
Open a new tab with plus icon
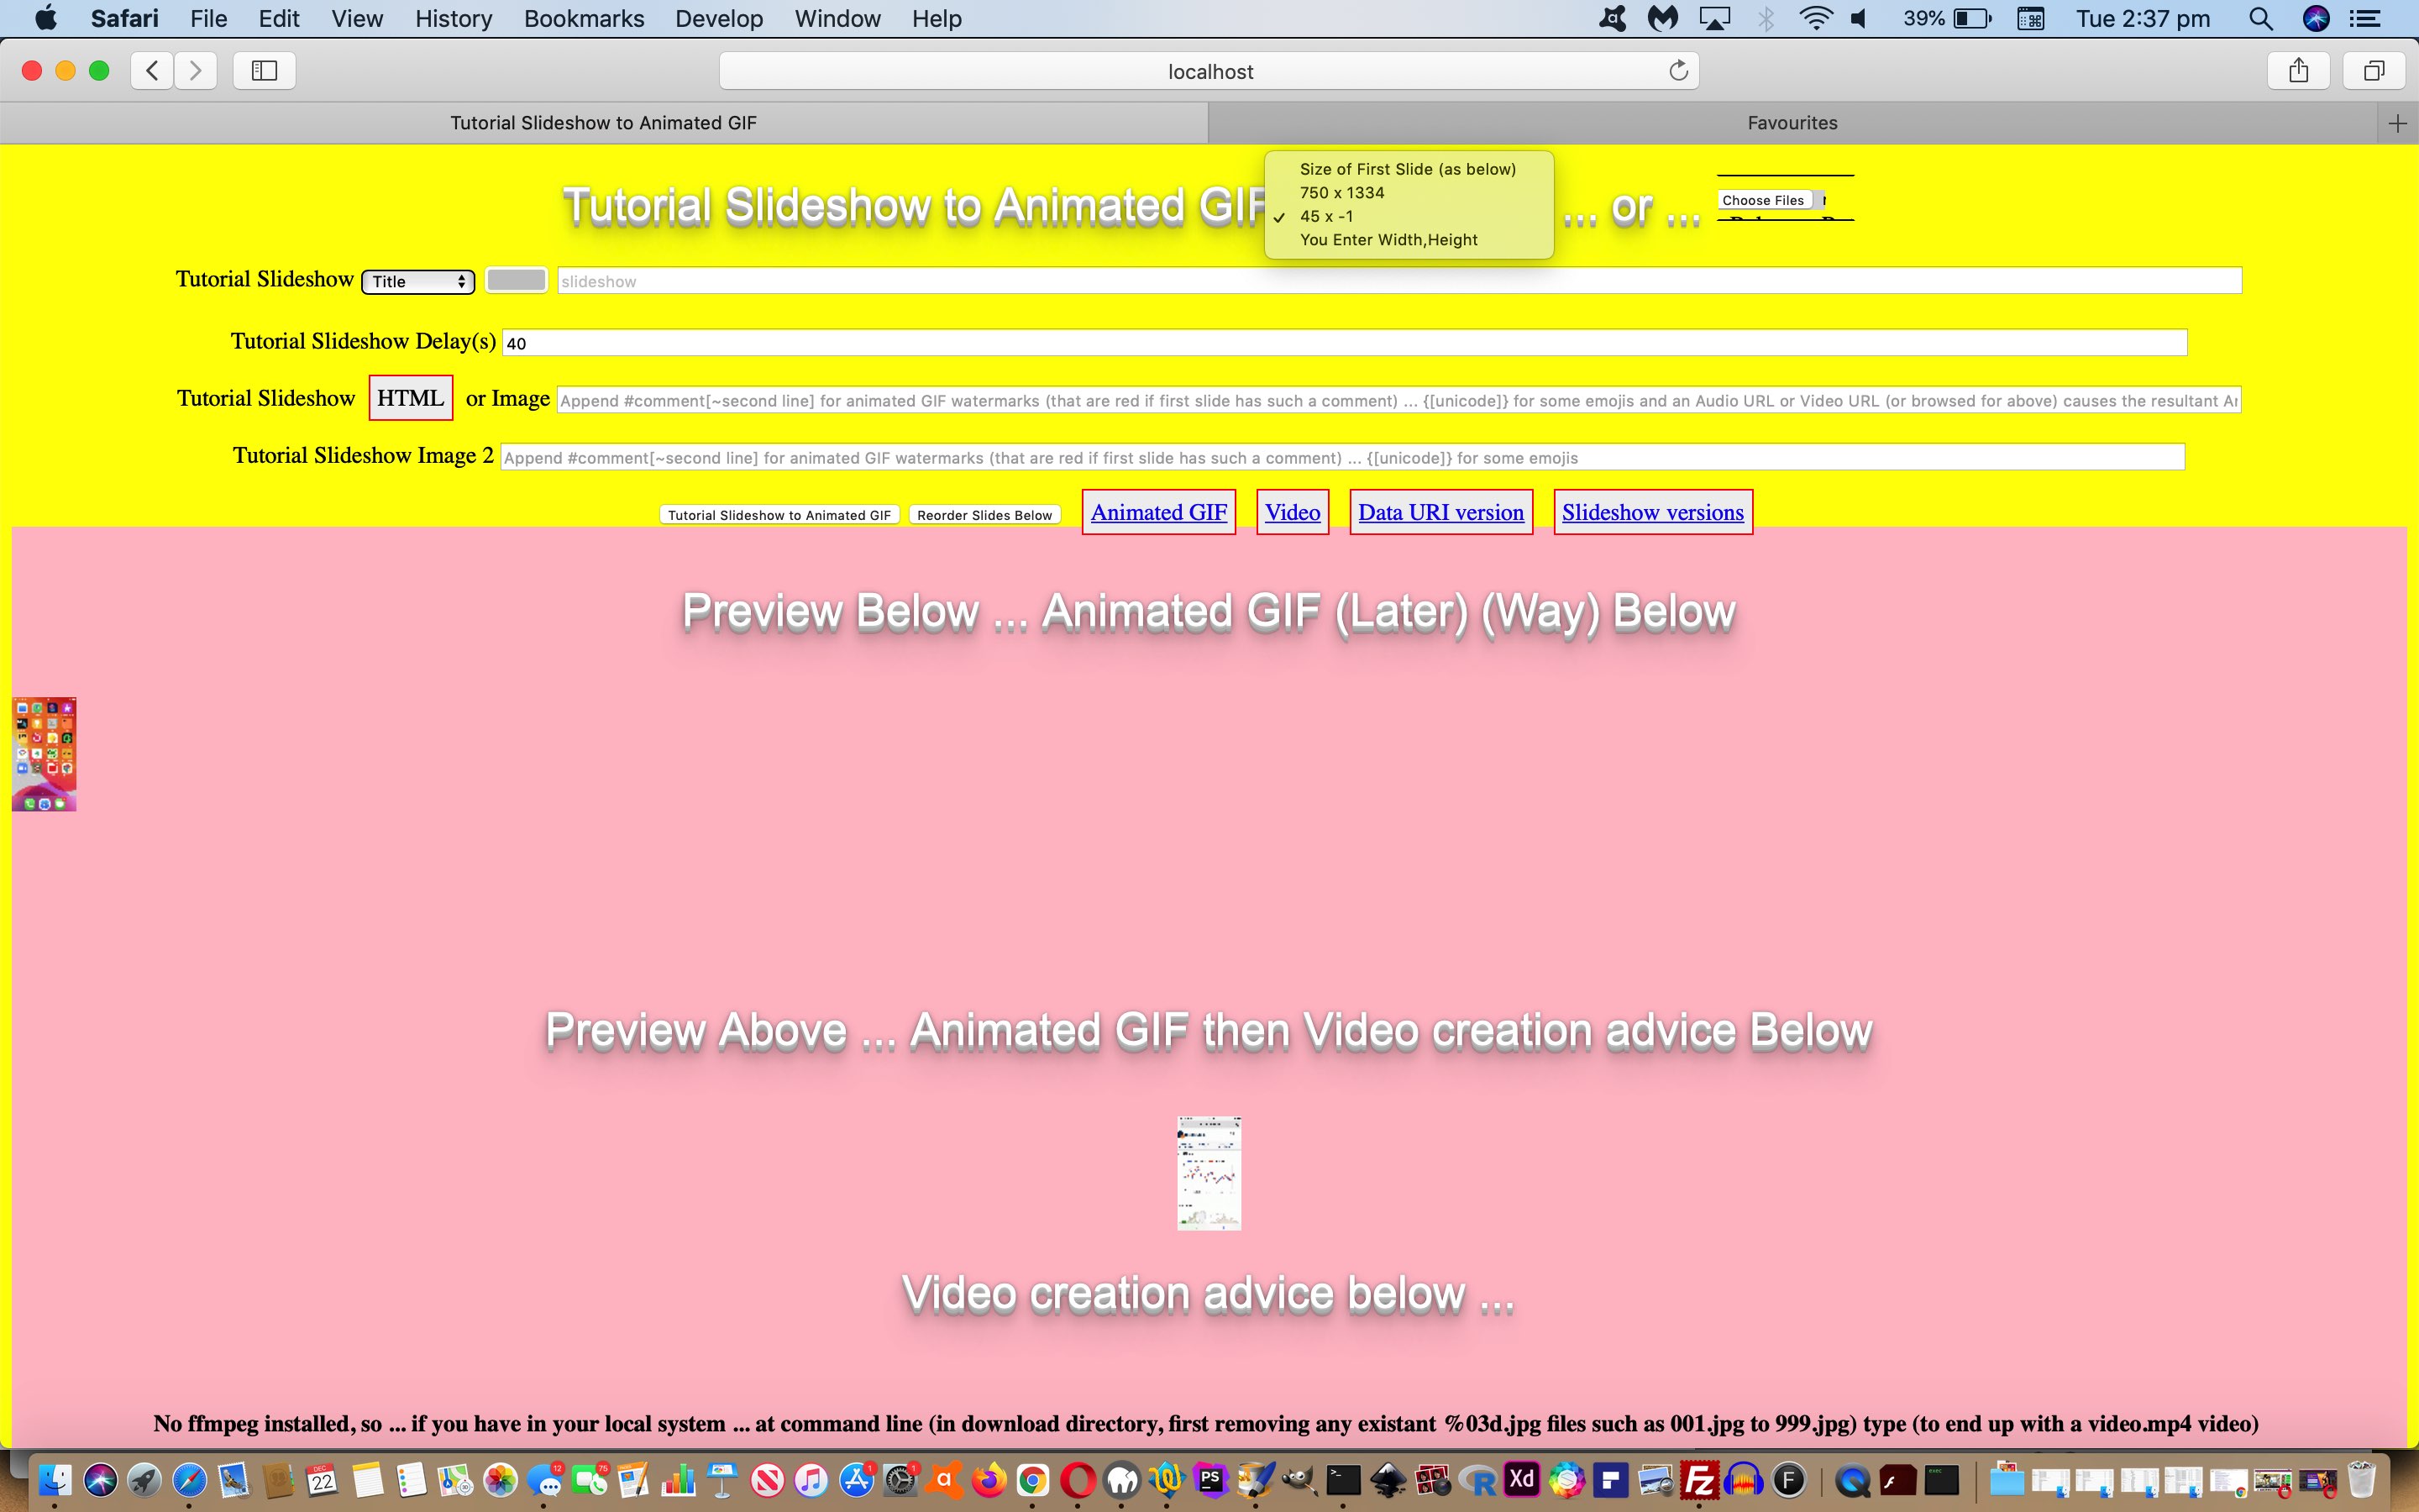[2397, 123]
